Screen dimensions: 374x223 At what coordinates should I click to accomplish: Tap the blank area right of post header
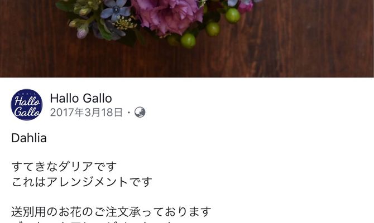[260, 105]
